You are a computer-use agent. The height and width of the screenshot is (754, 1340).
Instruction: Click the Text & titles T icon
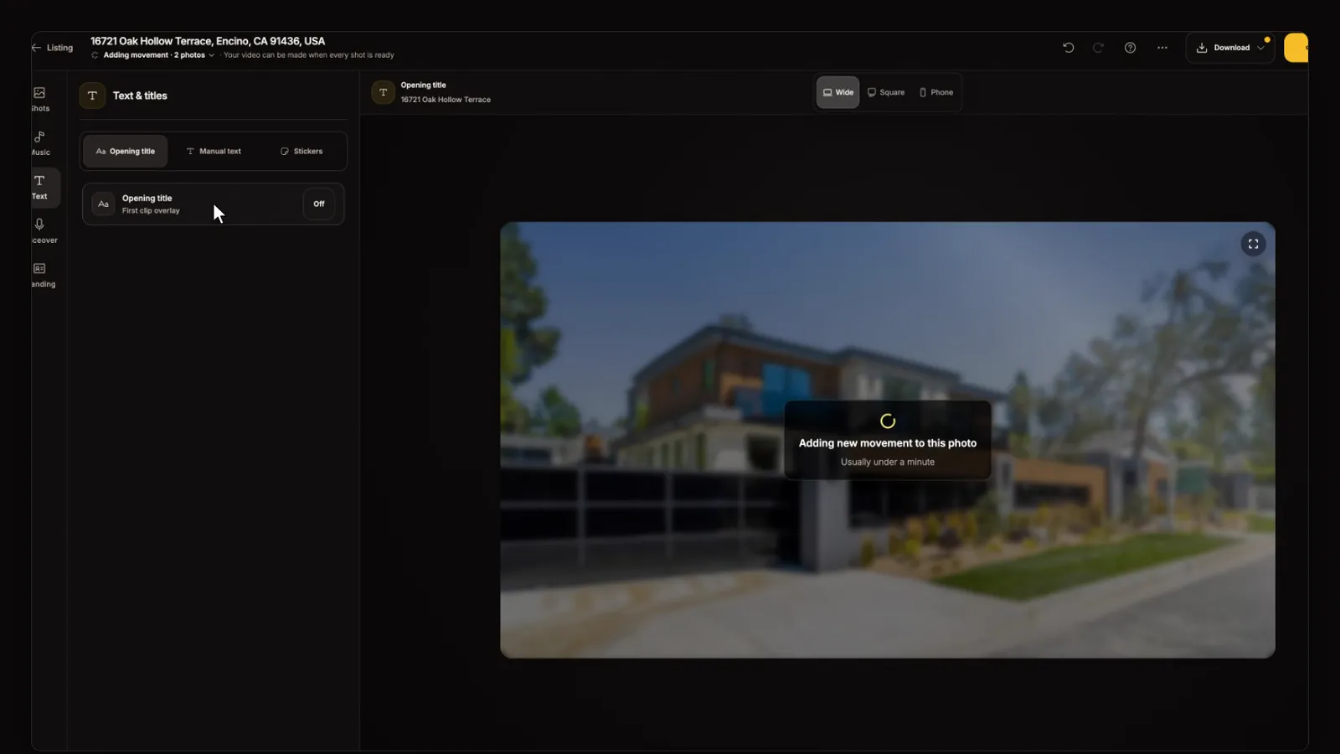coord(92,96)
